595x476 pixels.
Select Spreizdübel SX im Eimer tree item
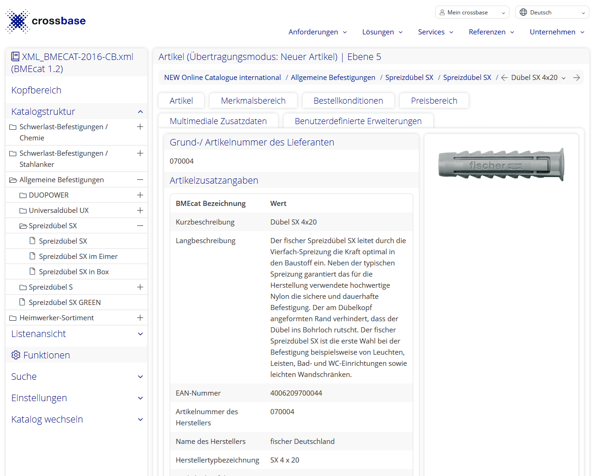[78, 257]
